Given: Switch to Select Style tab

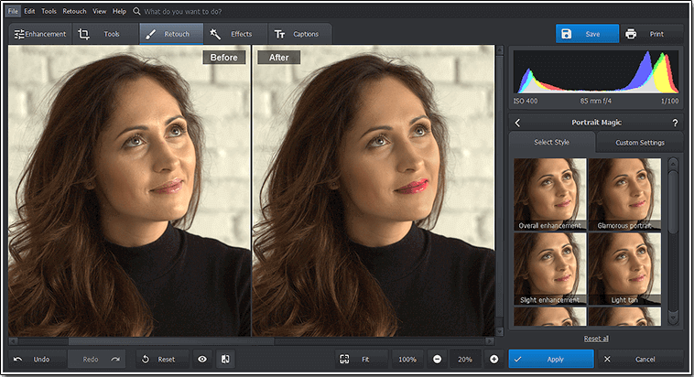Looking at the screenshot, I should [x=551, y=142].
